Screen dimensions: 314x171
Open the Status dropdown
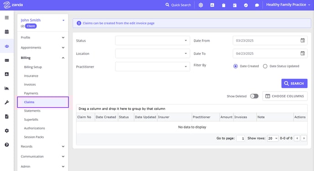(x=152, y=41)
